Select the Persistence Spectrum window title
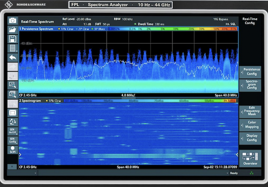 click(37, 29)
